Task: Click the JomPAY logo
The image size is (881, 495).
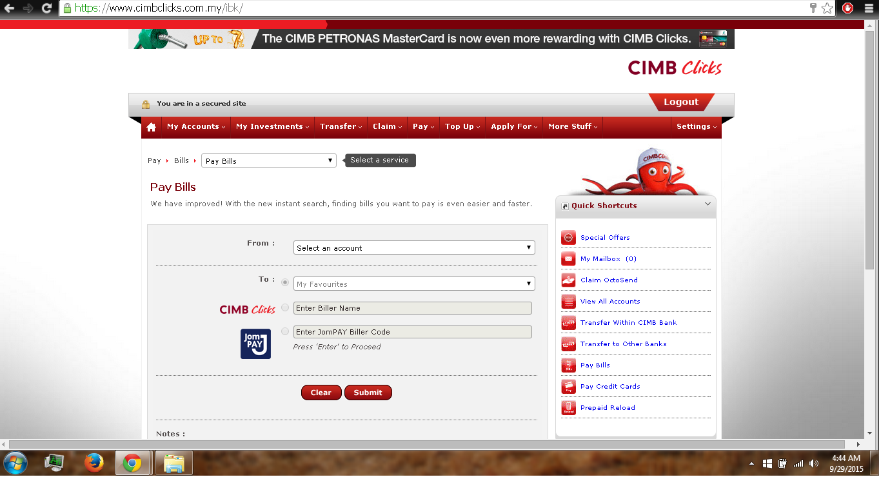Action: click(255, 344)
